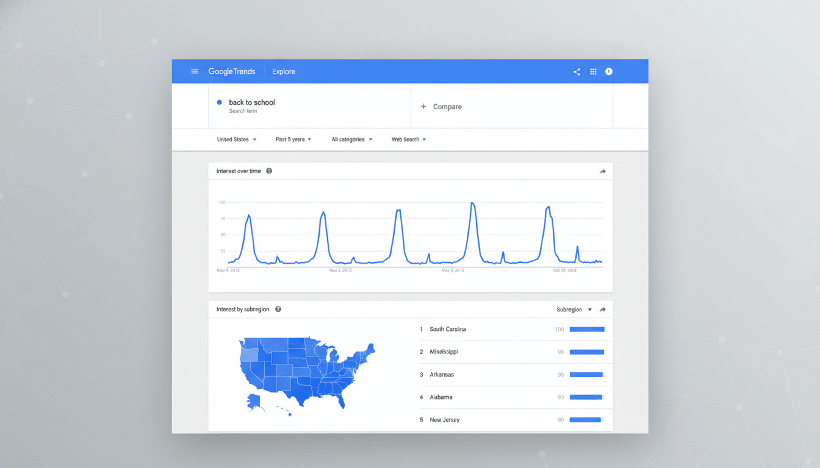Select South Carolina in the ranking list
Screen dimensions: 820x468
[447, 329]
